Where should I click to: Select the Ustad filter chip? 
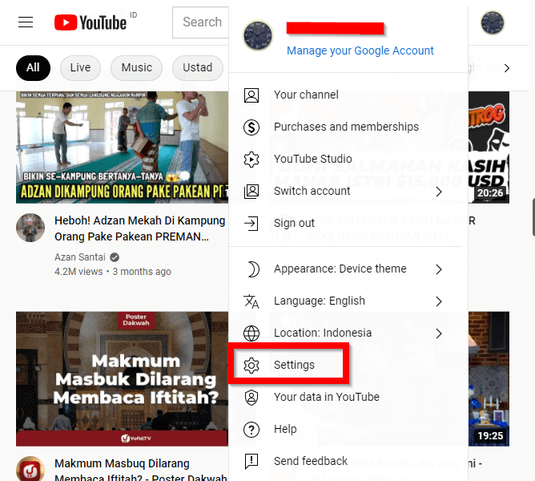[x=198, y=68]
